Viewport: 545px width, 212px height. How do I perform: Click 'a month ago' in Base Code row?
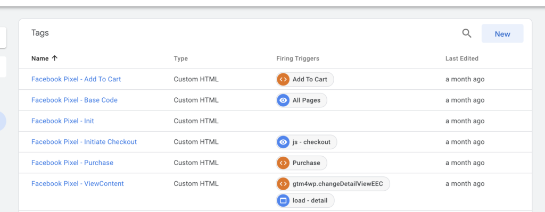click(465, 100)
